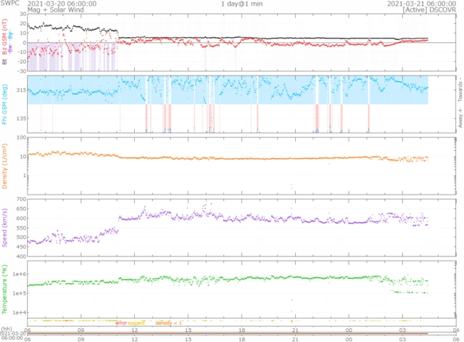Click the start date 2021-03-20 06:00:00

(x=59, y=4)
